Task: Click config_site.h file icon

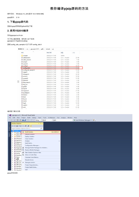Action: 22,68
